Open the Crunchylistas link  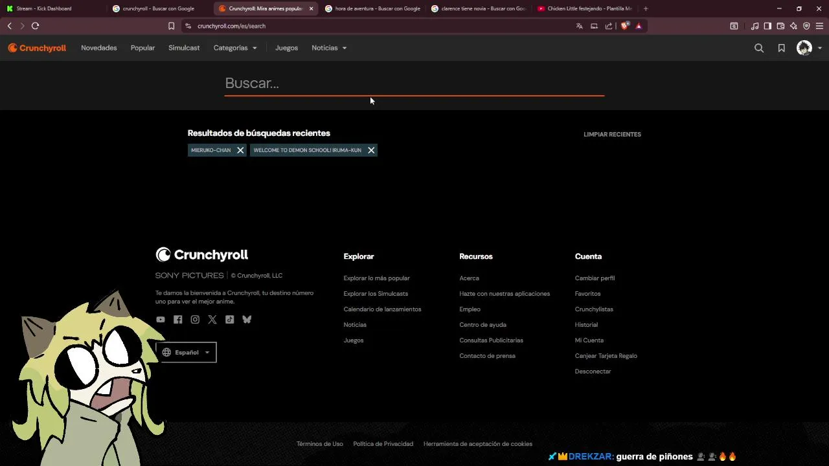pos(594,309)
